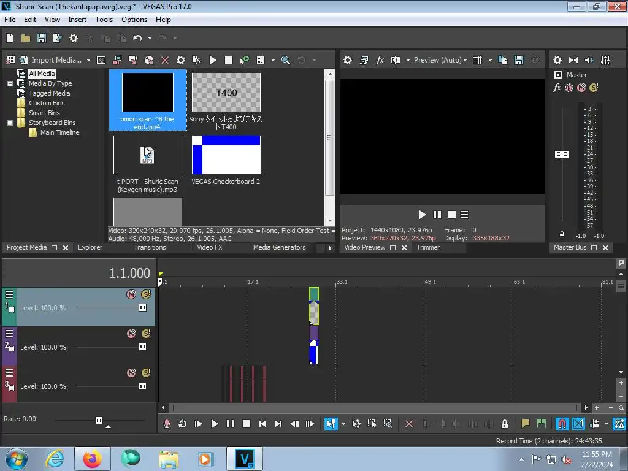Go to the start of the timeline
628x471 pixels.
tap(262, 424)
